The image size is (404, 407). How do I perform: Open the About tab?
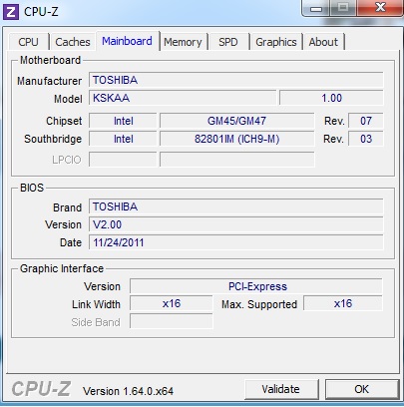coord(323,42)
